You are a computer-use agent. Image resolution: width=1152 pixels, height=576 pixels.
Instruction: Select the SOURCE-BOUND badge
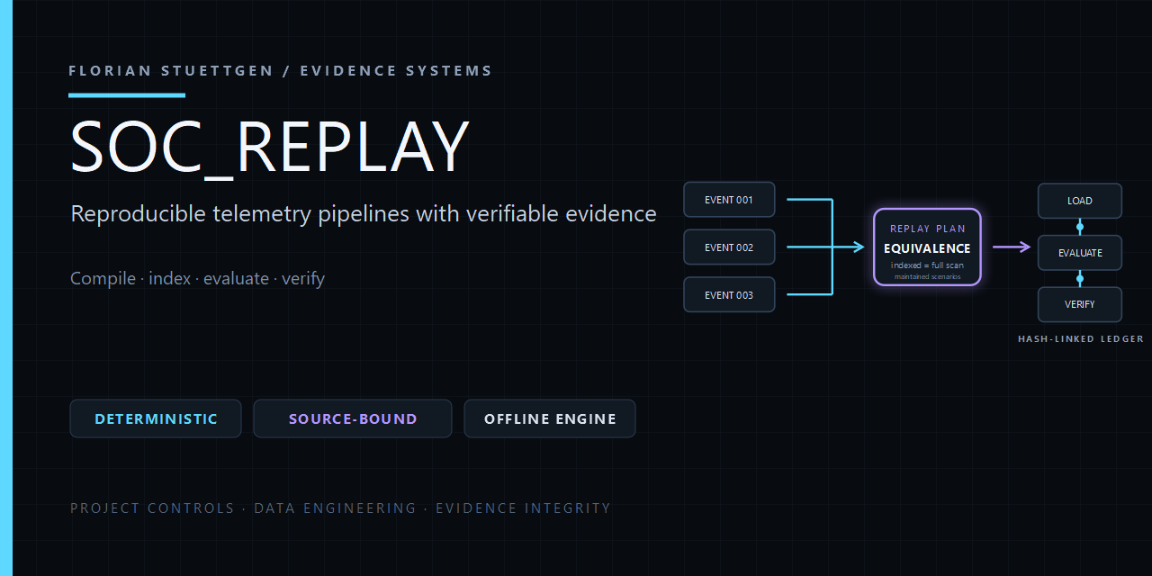click(x=353, y=418)
